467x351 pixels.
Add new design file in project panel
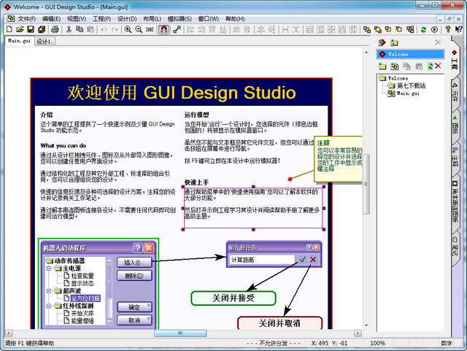click(394, 66)
